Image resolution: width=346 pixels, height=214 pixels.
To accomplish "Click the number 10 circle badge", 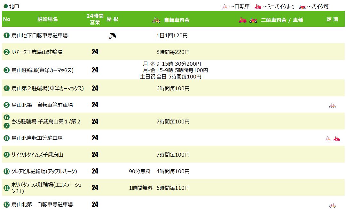I will (6, 171).
